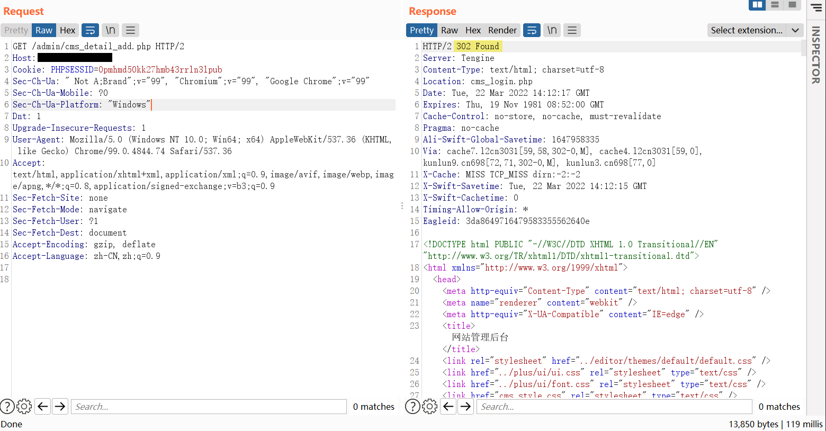Open search settings gear under Response panel
This screenshot has width=826, height=431.
[x=430, y=406]
